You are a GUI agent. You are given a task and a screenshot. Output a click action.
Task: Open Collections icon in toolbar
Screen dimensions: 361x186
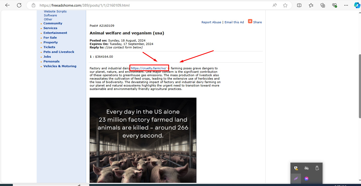pos(323,5)
